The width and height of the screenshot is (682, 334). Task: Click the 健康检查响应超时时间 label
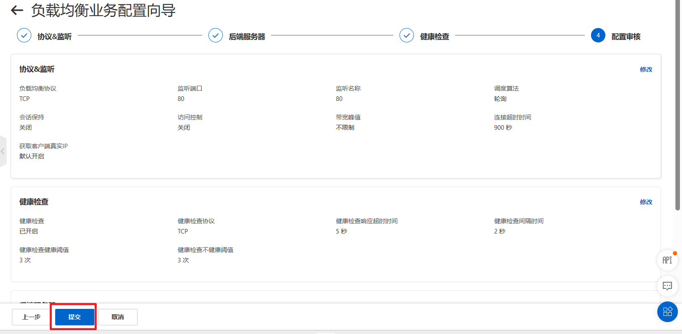pos(367,221)
